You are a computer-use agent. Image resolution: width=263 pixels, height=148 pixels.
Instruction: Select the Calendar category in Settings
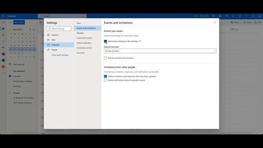[x=59, y=45]
